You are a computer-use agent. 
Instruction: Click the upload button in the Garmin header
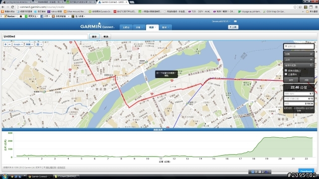[x=233, y=27]
